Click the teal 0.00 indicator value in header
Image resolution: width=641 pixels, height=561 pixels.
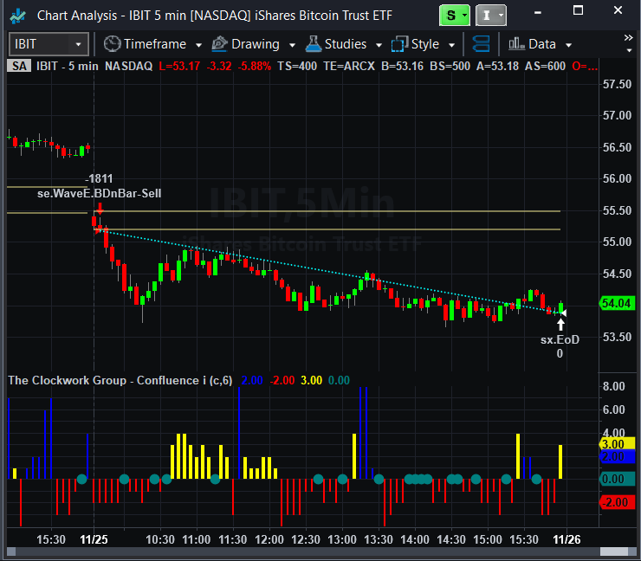pos(339,380)
